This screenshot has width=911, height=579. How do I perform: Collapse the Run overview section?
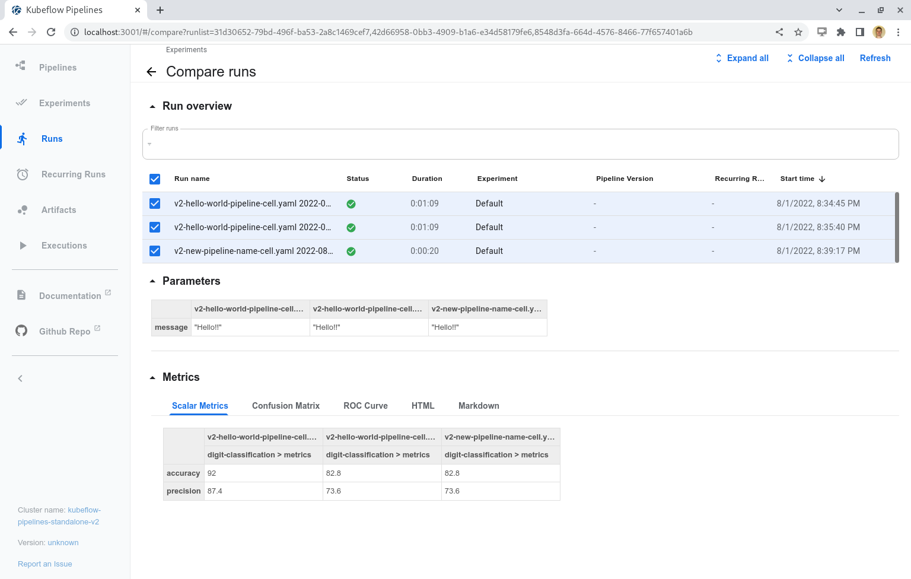point(152,107)
